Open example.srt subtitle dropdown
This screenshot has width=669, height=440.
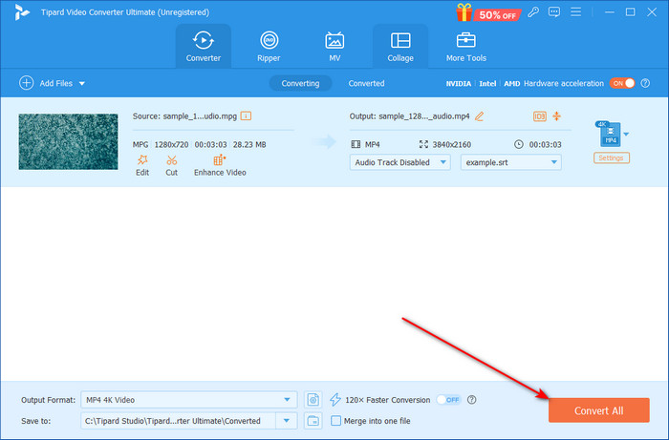[510, 162]
